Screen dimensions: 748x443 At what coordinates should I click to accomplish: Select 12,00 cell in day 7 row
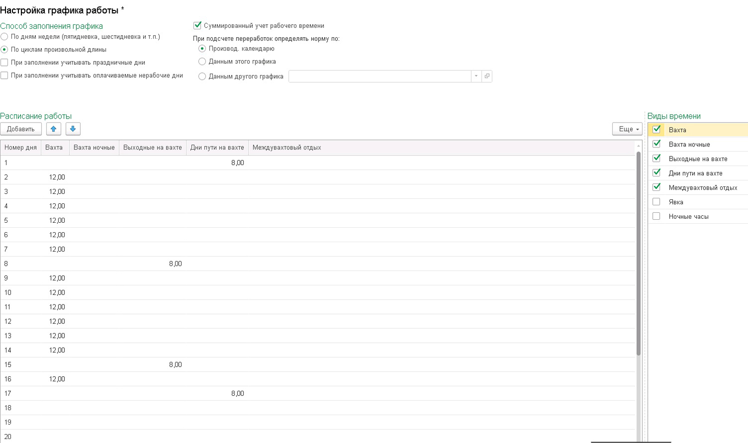click(x=55, y=250)
